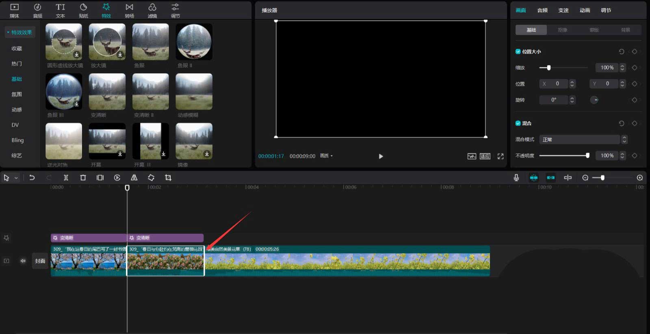Screen dimensions: 650x334
Task: Expand the 画质 quality dropdown
Action: point(326,156)
